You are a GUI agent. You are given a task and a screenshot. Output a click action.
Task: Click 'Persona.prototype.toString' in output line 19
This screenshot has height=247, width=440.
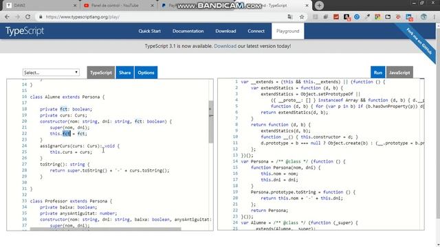pos(283,192)
